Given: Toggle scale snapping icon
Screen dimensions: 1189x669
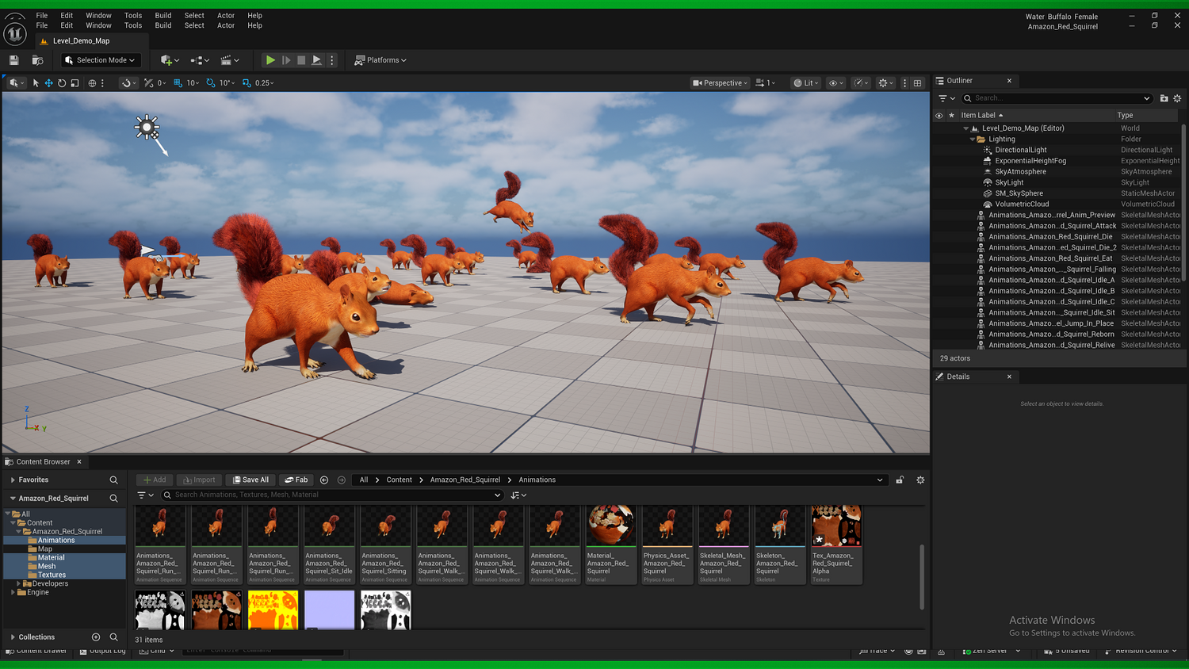Looking at the screenshot, I should (247, 83).
